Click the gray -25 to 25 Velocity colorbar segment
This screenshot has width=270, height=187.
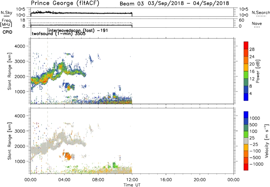click(x=246, y=141)
